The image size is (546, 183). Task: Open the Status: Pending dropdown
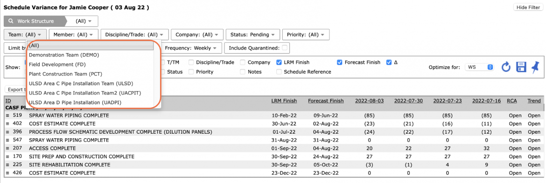(252, 35)
